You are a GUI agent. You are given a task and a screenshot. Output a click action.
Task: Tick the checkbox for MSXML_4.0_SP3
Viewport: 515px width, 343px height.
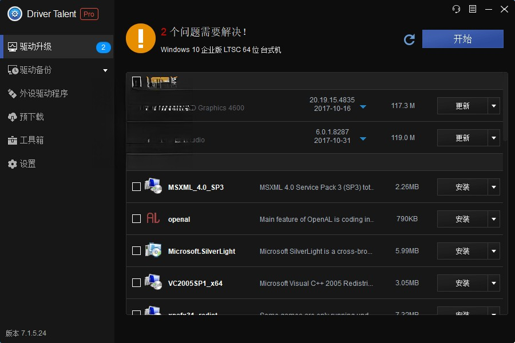(136, 187)
